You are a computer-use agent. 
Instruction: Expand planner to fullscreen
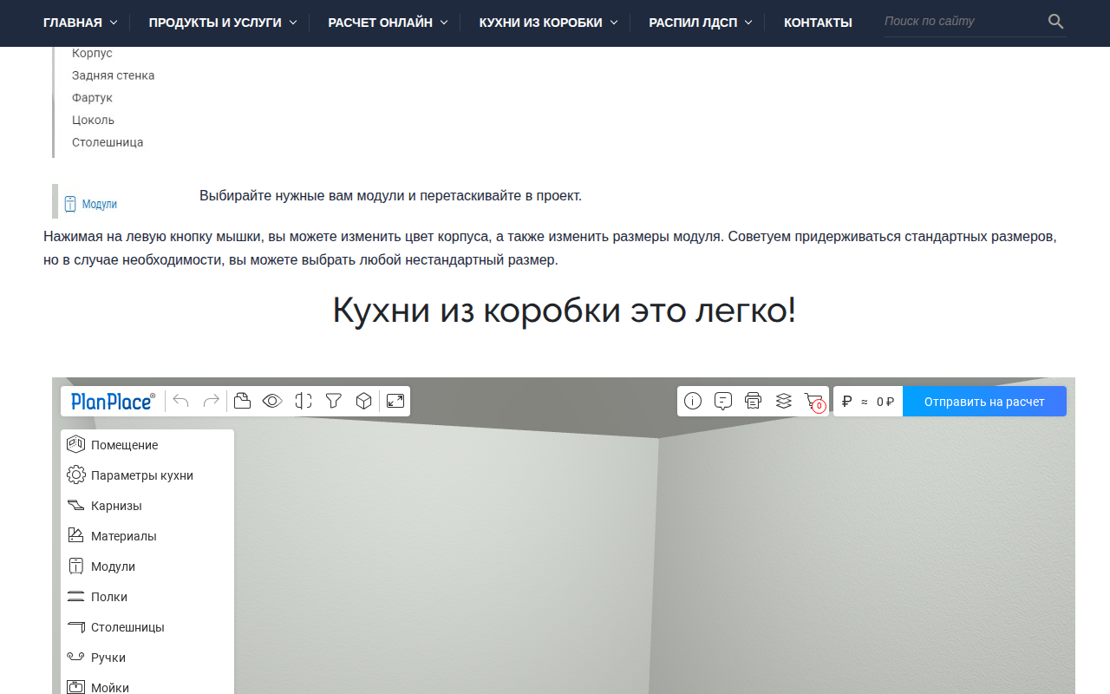click(x=395, y=401)
